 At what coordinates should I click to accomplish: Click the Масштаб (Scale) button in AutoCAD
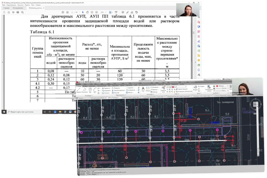116,93
